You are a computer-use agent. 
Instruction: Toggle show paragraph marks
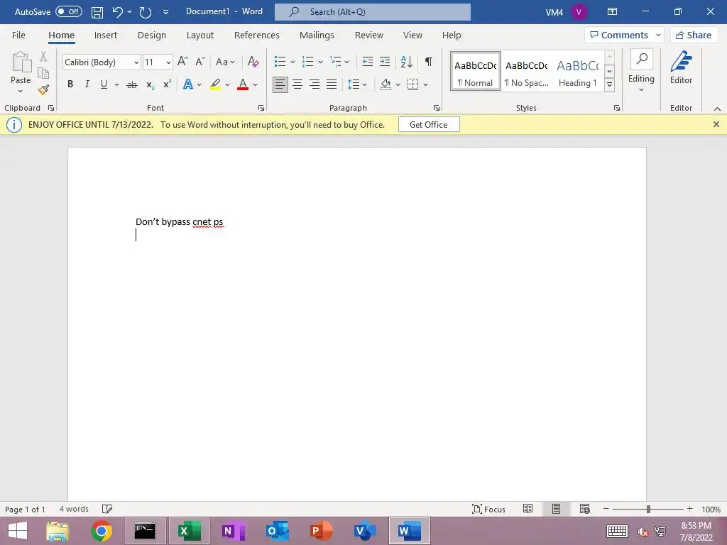[x=429, y=62]
